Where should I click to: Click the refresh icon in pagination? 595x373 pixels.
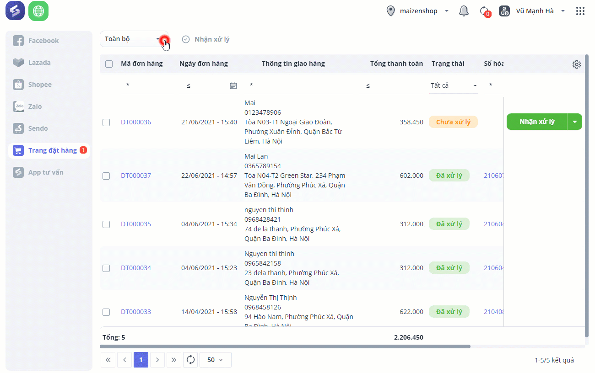coord(191,360)
